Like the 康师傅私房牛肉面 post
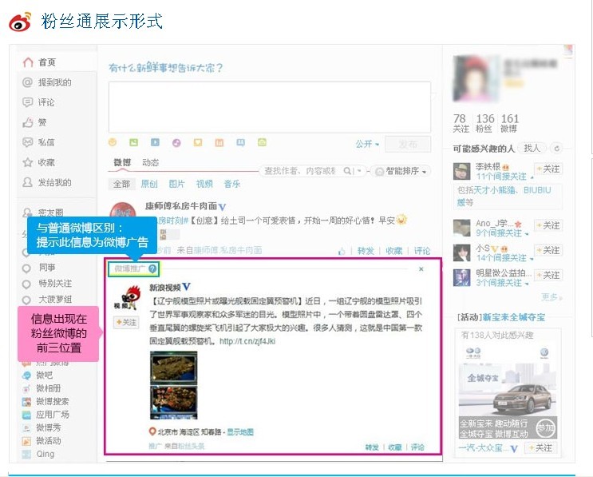 point(342,251)
